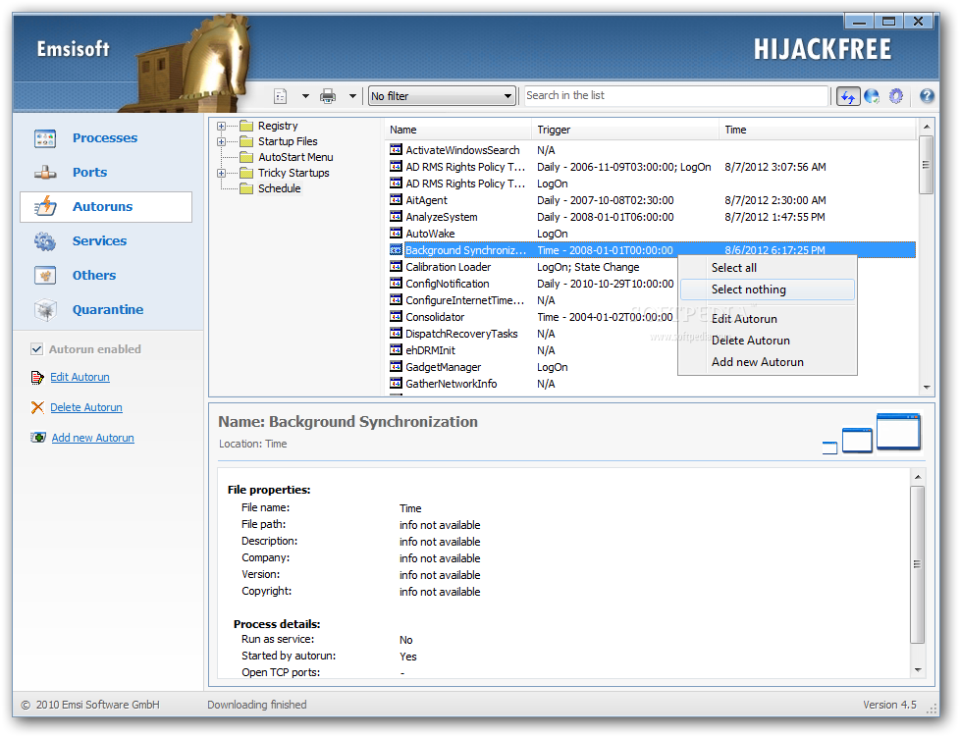Sort list by Trigger column header

click(x=625, y=130)
